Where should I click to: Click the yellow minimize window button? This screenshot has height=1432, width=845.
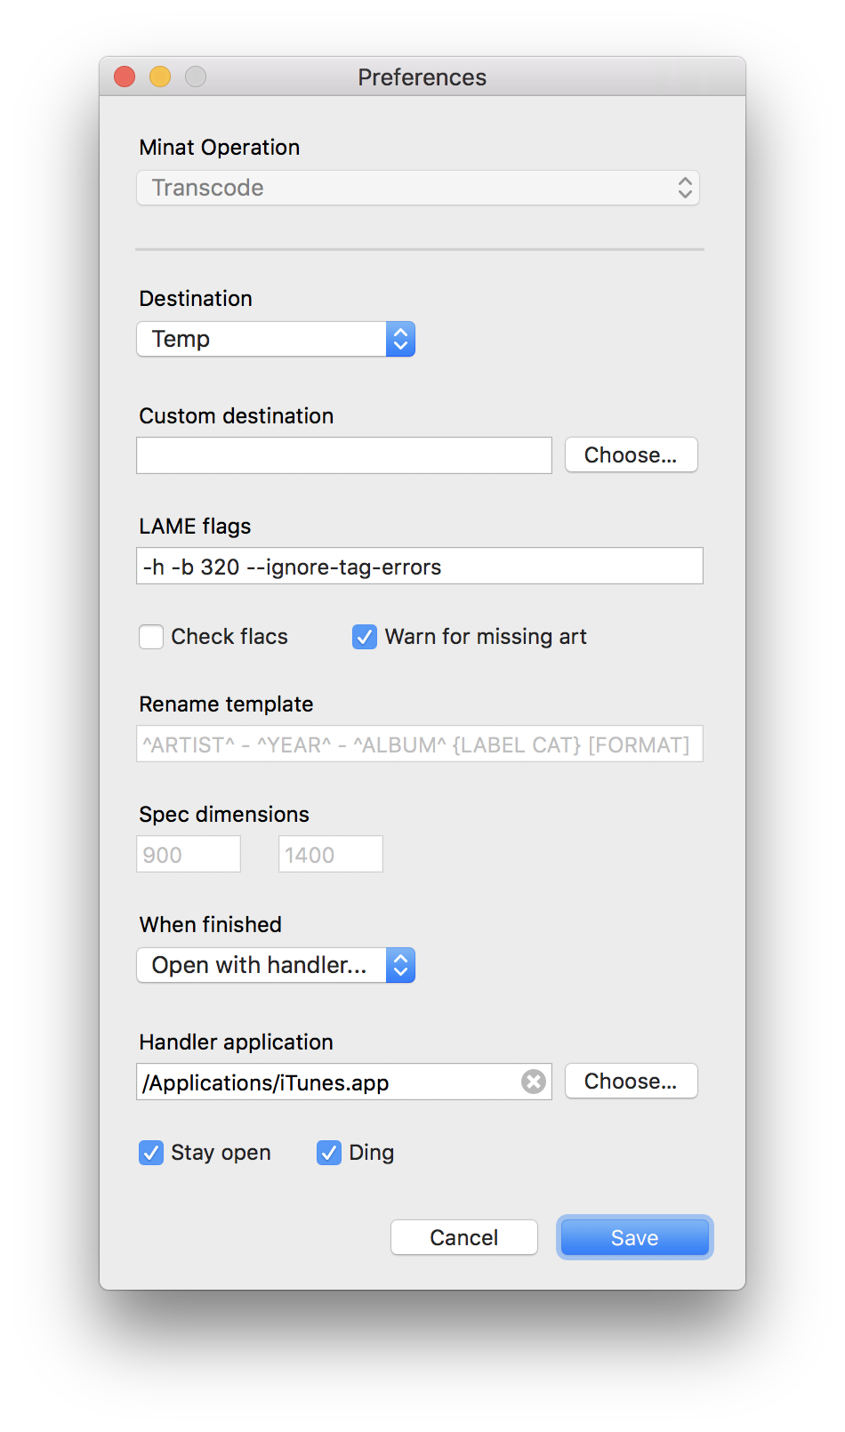160,77
